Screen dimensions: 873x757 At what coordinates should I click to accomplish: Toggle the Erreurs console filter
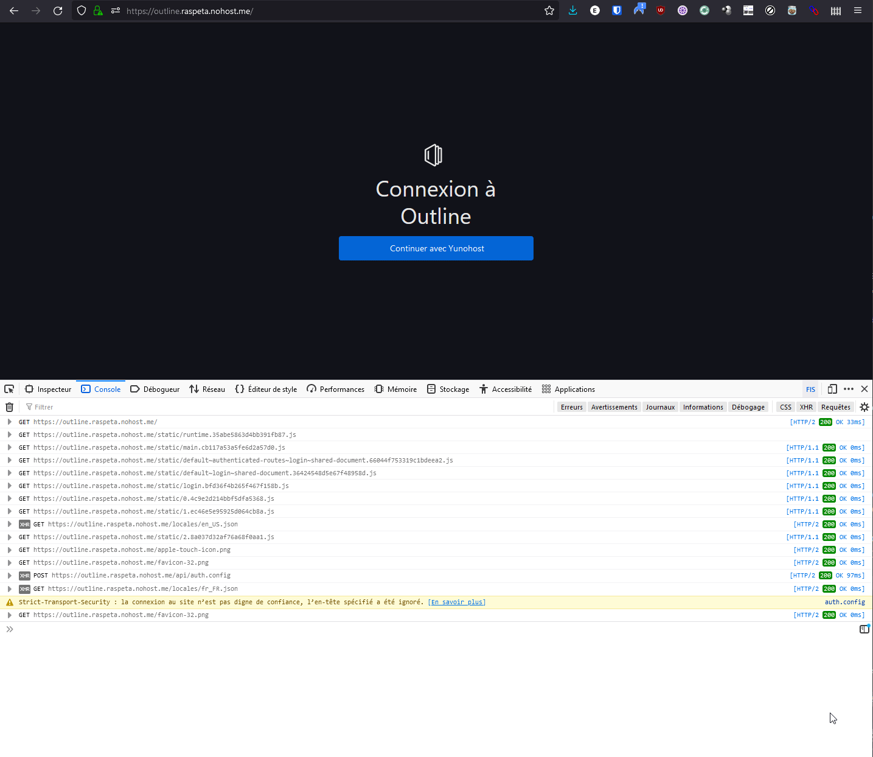(x=572, y=407)
